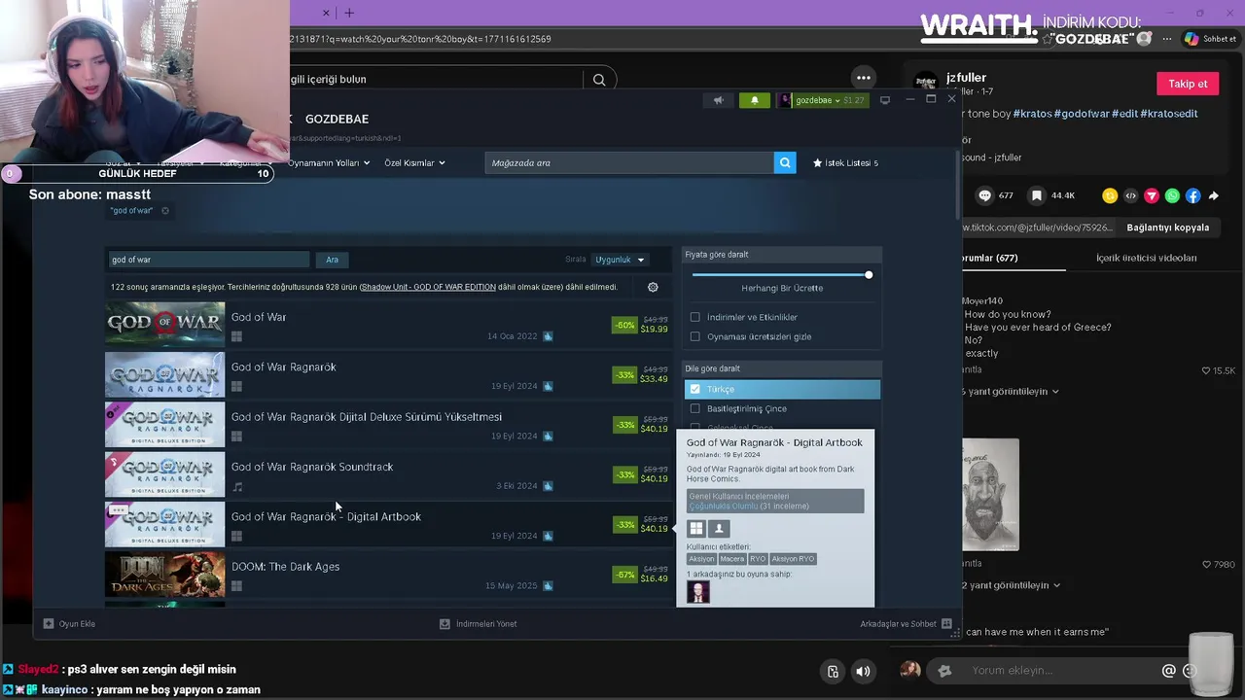Click the #kratos hashtag

pos(1032,114)
